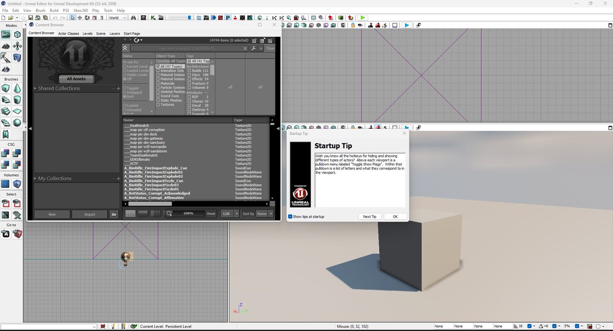The width and height of the screenshot is (613, 331).
Task: Click Add Special Brush icon
Action: click(6, 183)
